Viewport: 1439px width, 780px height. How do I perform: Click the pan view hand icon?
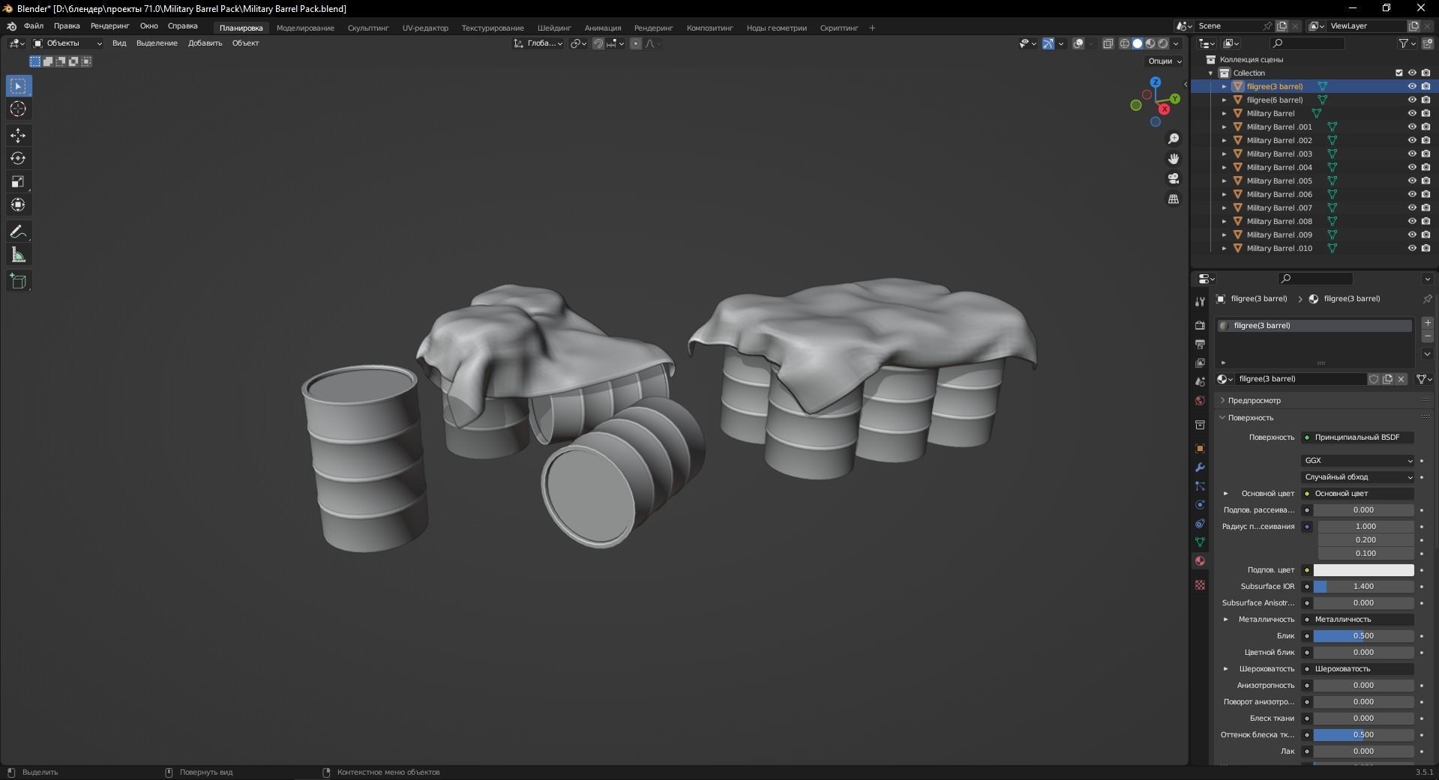[x=1174, y=159]
